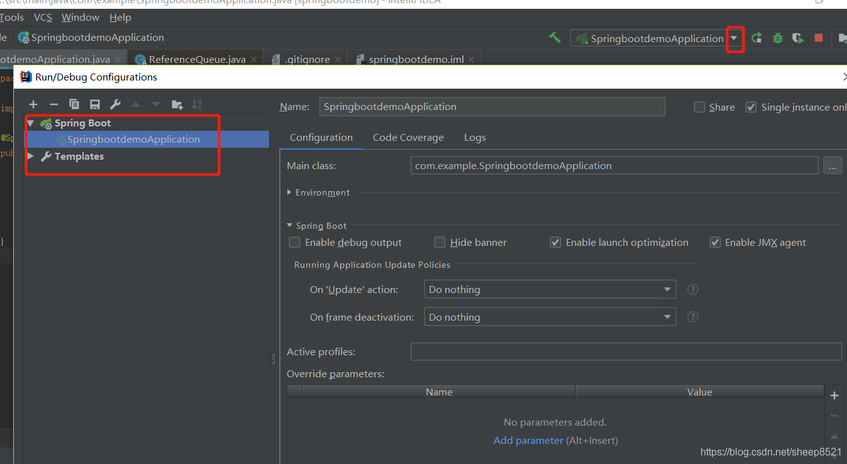The height and width of the screenshot is (464, 847).
Task: Click the Main class browse ellipsis button
Action: (832, 165)
